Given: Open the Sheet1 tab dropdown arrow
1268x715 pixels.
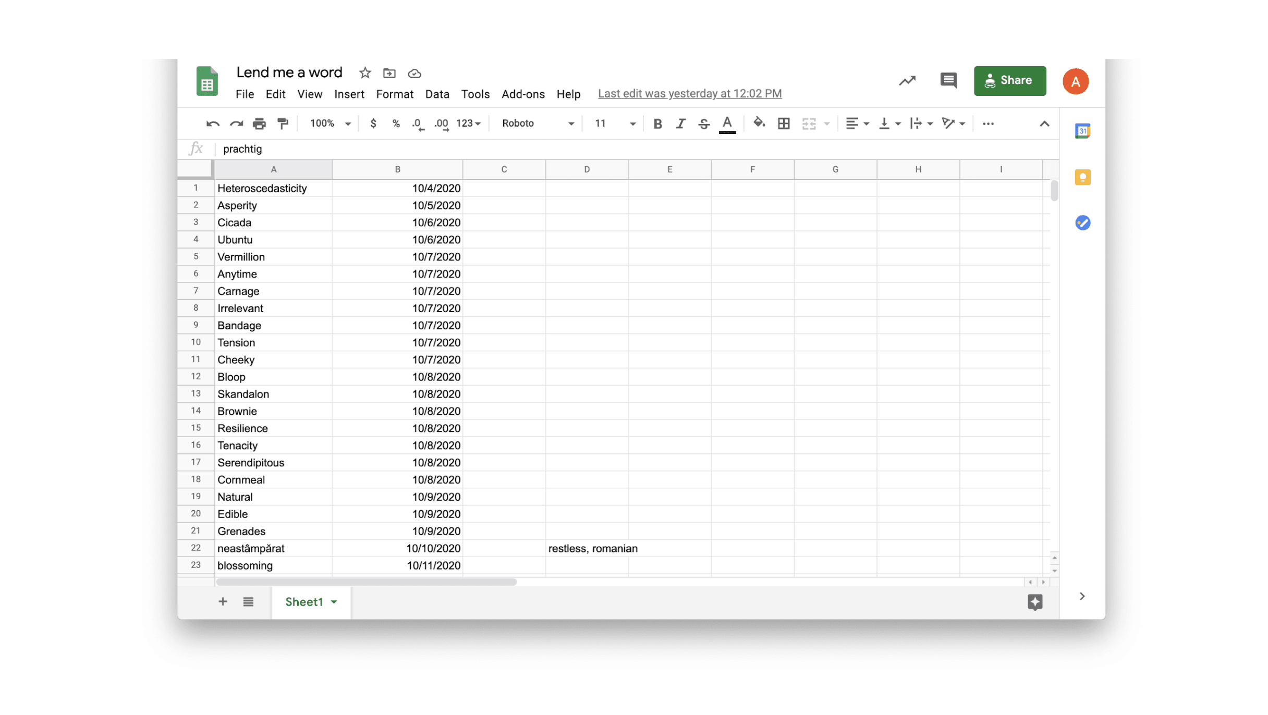Looking at the screenshot, I should pos(334,602).
